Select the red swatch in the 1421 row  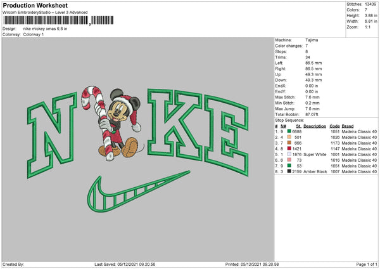[x=289, y=148]
